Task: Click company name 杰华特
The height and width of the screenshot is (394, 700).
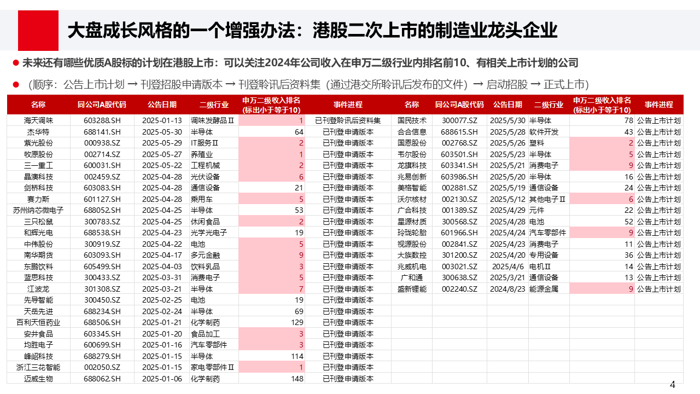Action: click(39, 132)
